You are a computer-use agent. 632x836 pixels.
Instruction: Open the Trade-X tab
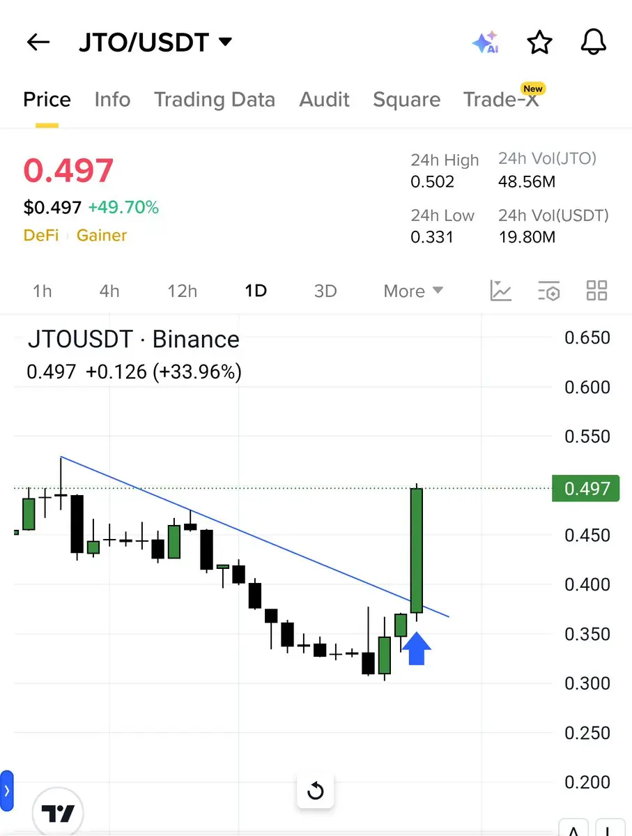click(501, 100)
